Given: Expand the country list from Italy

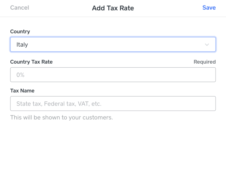Looking at the screenshot, I should pyautogui.click(x=113, y=44).
